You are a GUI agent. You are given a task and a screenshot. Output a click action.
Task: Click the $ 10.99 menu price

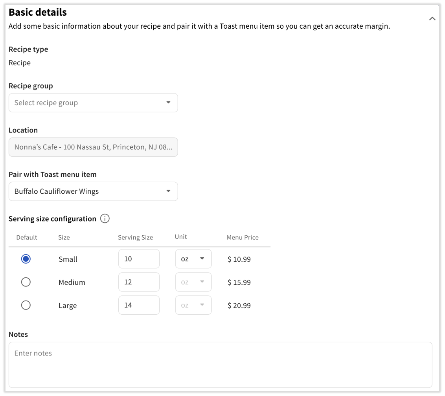coord(239,259)
